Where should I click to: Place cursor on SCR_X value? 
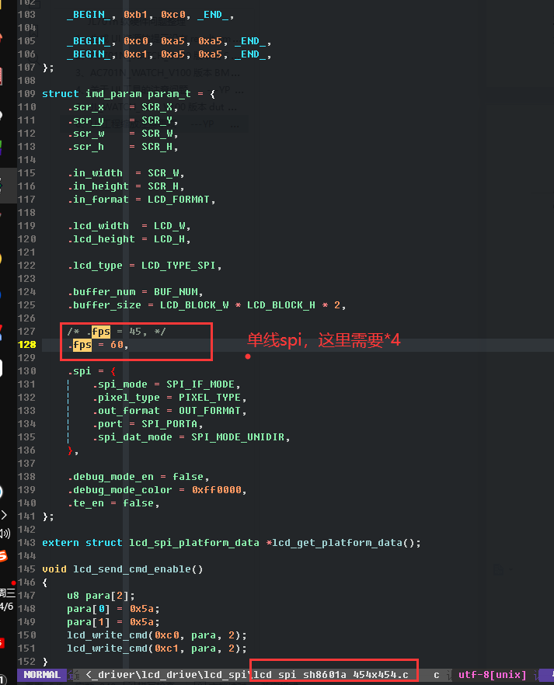pyautogui.click(x=157, y=107)
